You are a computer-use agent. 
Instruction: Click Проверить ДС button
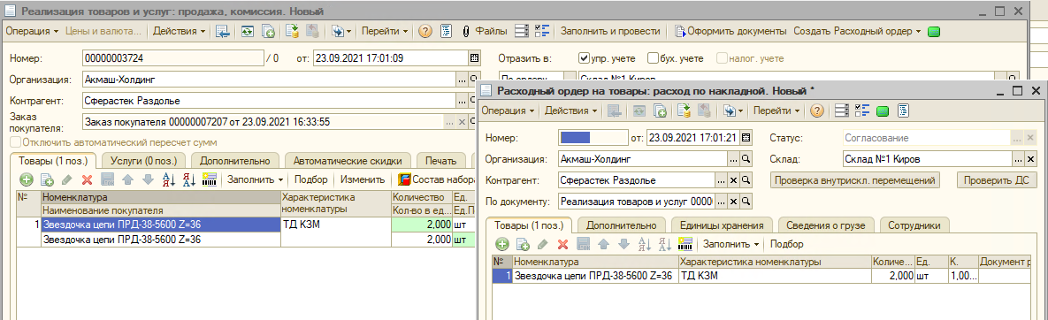point(997,179)
